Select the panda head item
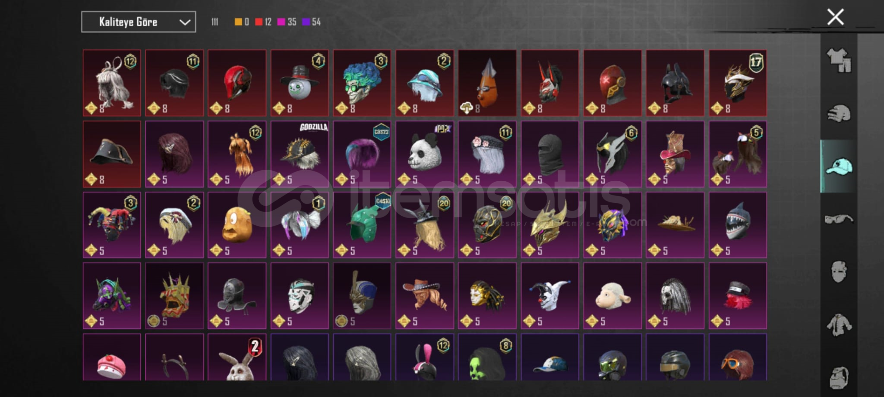 coord(425,154)
